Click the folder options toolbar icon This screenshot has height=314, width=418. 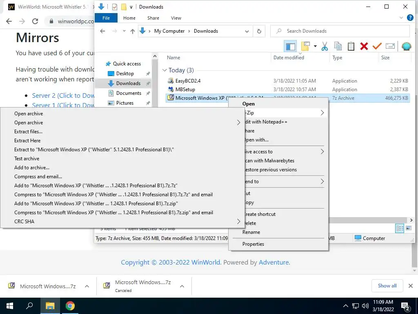click(305, 46)
